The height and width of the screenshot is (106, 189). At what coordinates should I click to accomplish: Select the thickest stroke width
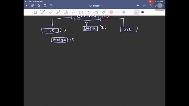(x=142, y=12)
